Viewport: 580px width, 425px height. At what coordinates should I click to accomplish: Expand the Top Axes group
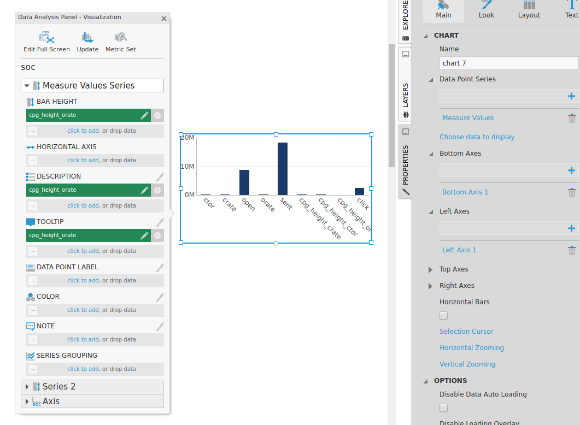(430, 270)
